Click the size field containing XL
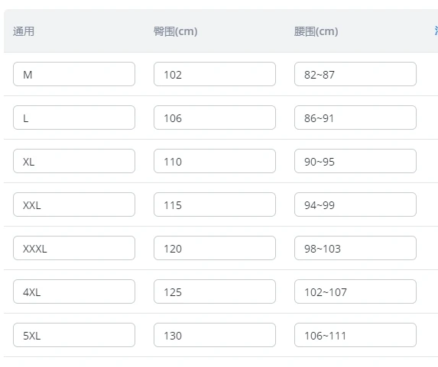The image size is (438, 367). click(74, 161)
